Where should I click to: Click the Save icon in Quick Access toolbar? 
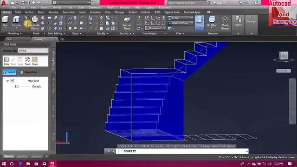[23, 3]
